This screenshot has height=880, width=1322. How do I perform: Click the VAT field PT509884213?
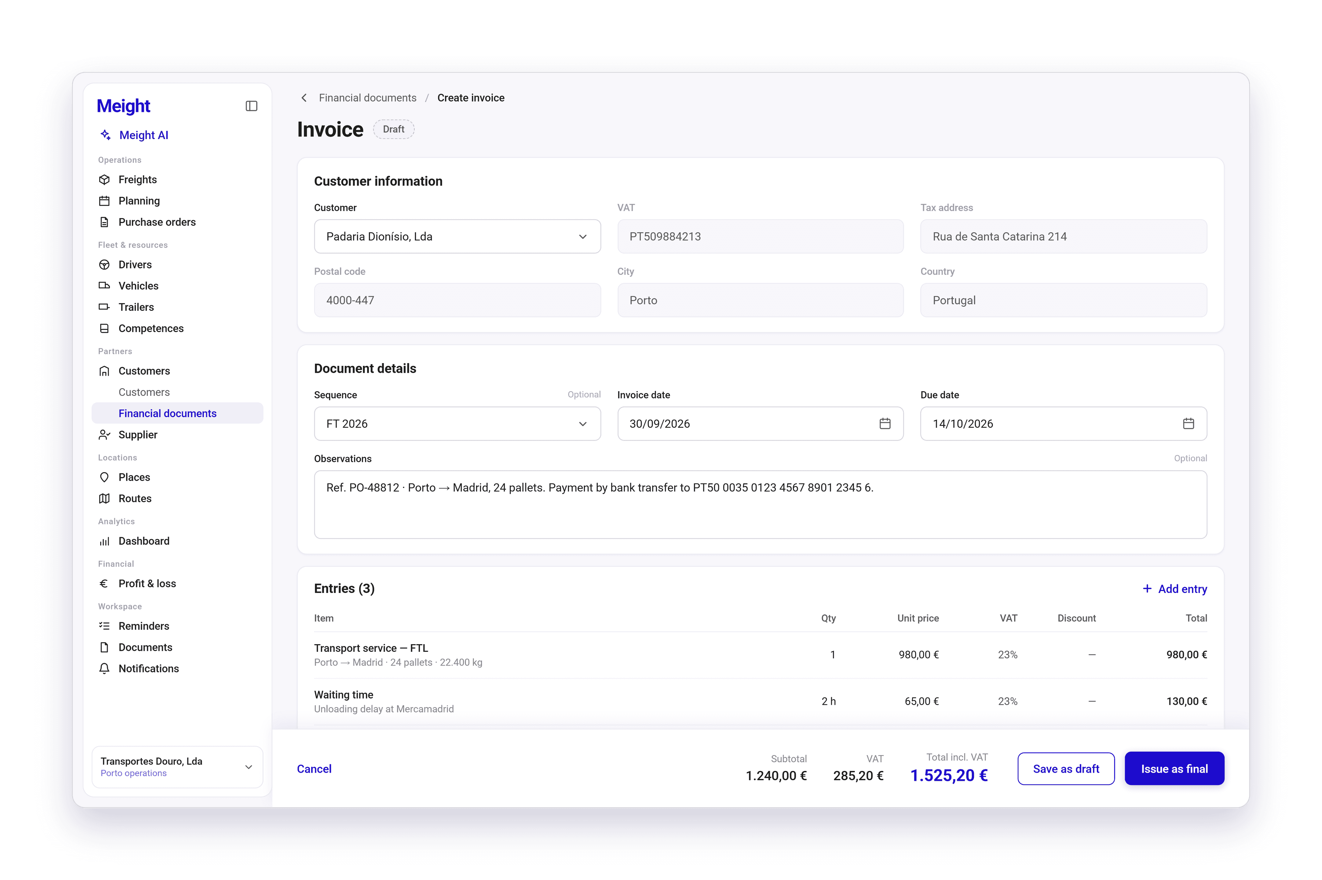tap(760, 236)
